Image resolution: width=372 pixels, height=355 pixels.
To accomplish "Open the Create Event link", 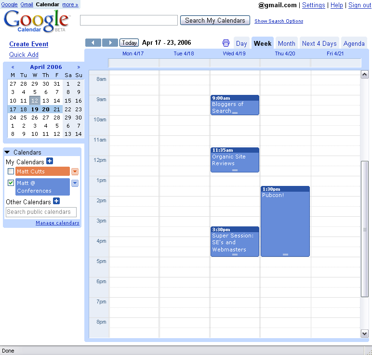I will click(29, 44).
